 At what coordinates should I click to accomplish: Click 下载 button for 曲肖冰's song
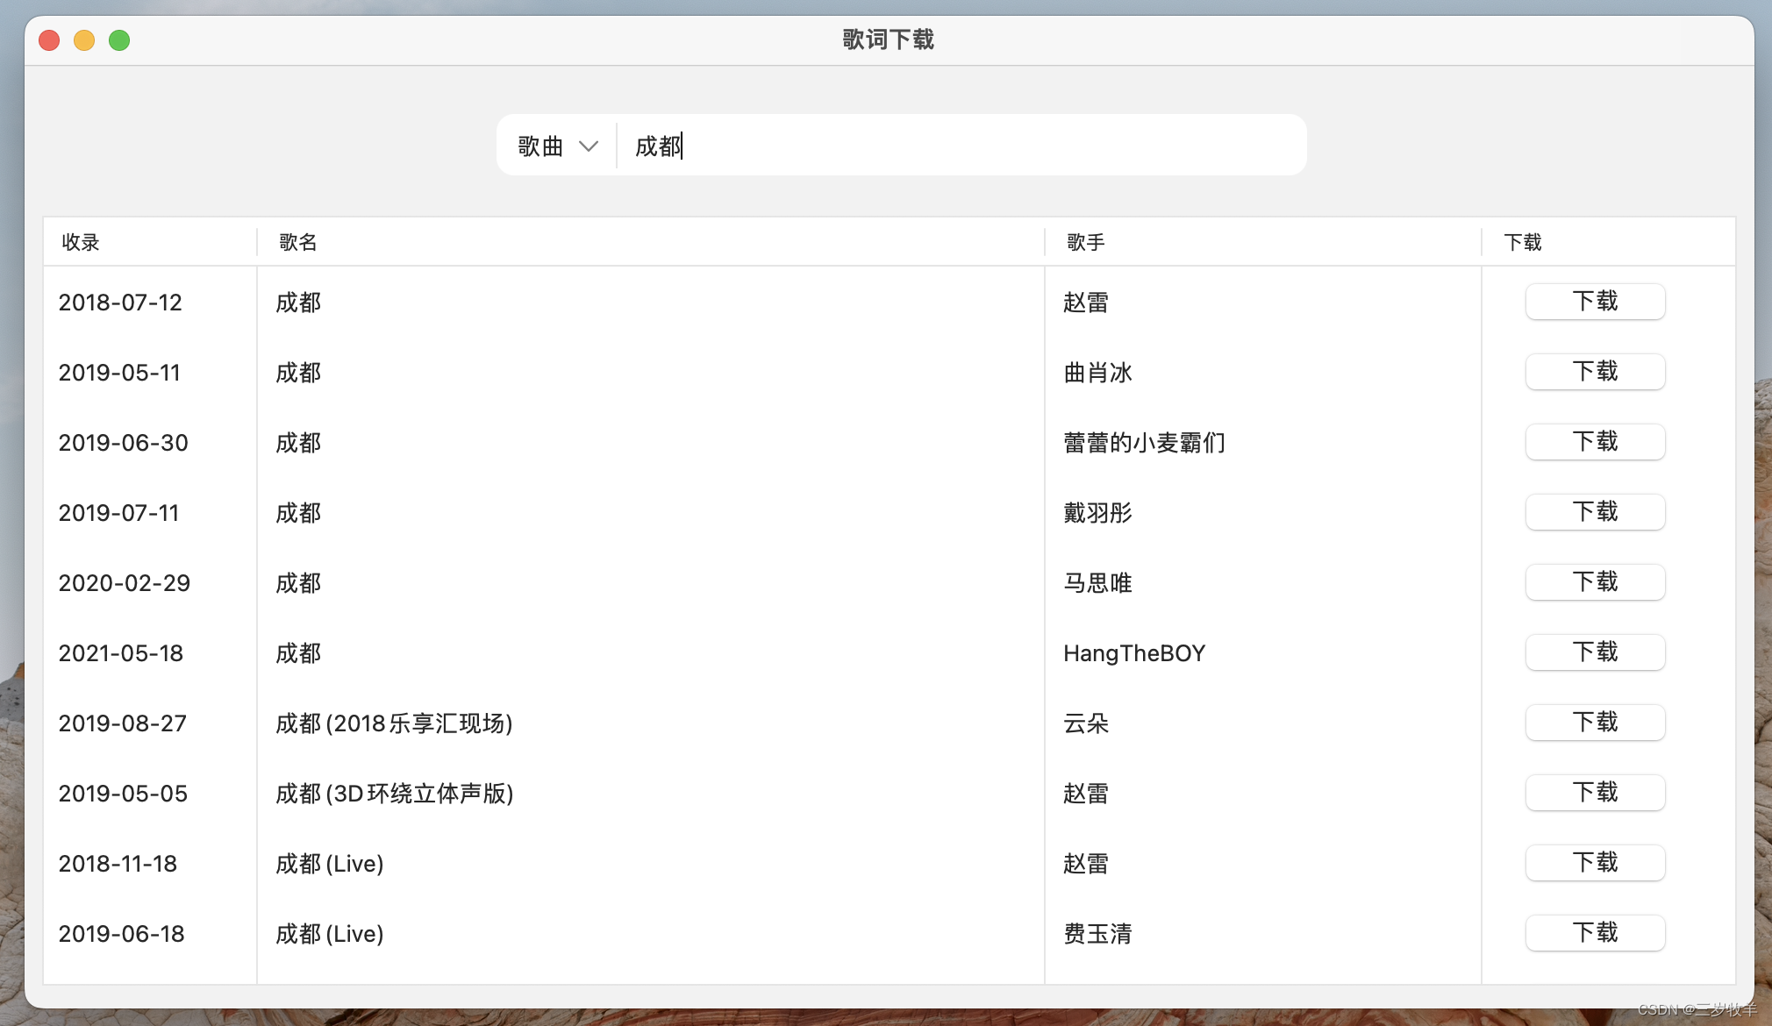point(1594,372)
